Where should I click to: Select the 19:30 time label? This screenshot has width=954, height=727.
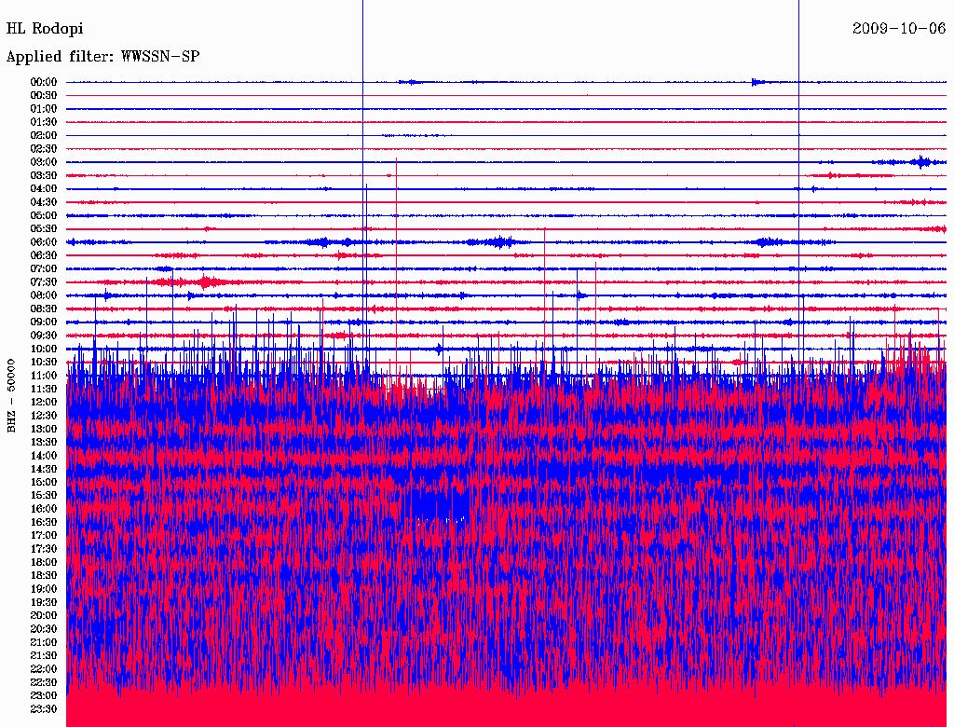coord(44,603)
